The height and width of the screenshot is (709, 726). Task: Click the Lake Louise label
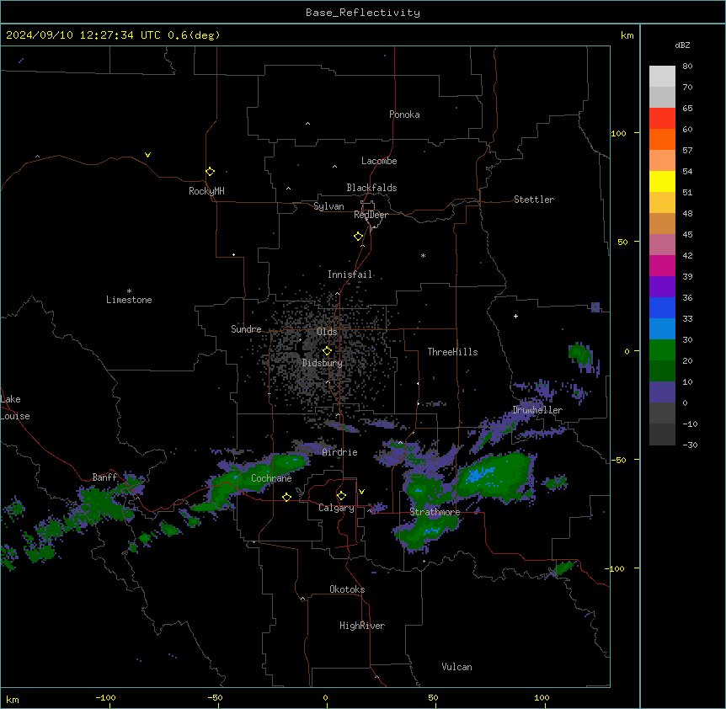click(x=15, y=408)
